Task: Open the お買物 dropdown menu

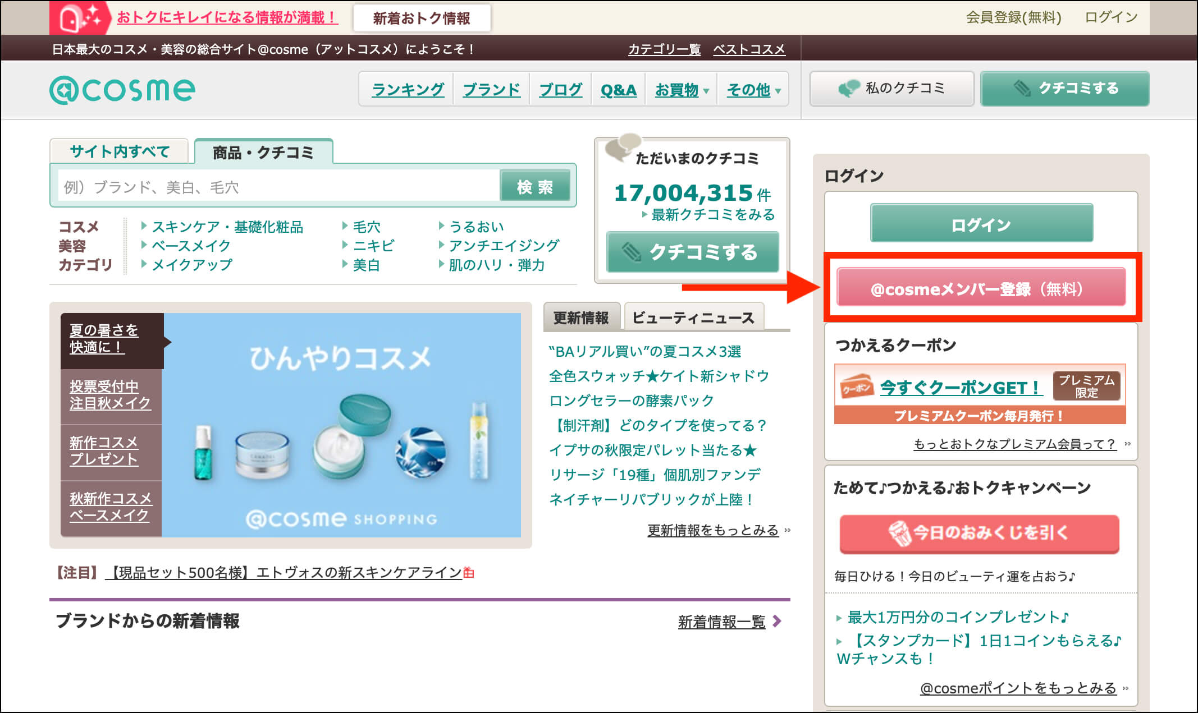Action: (x=682, y=90)
